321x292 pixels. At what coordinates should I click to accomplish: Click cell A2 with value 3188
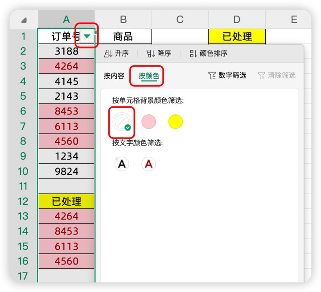coord(66,51)
